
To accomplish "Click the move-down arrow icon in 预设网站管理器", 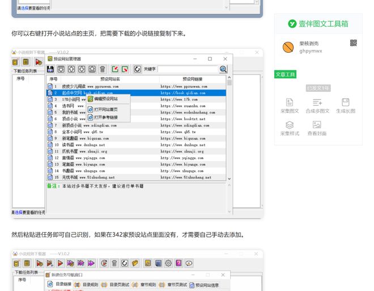I will [82, 69].
